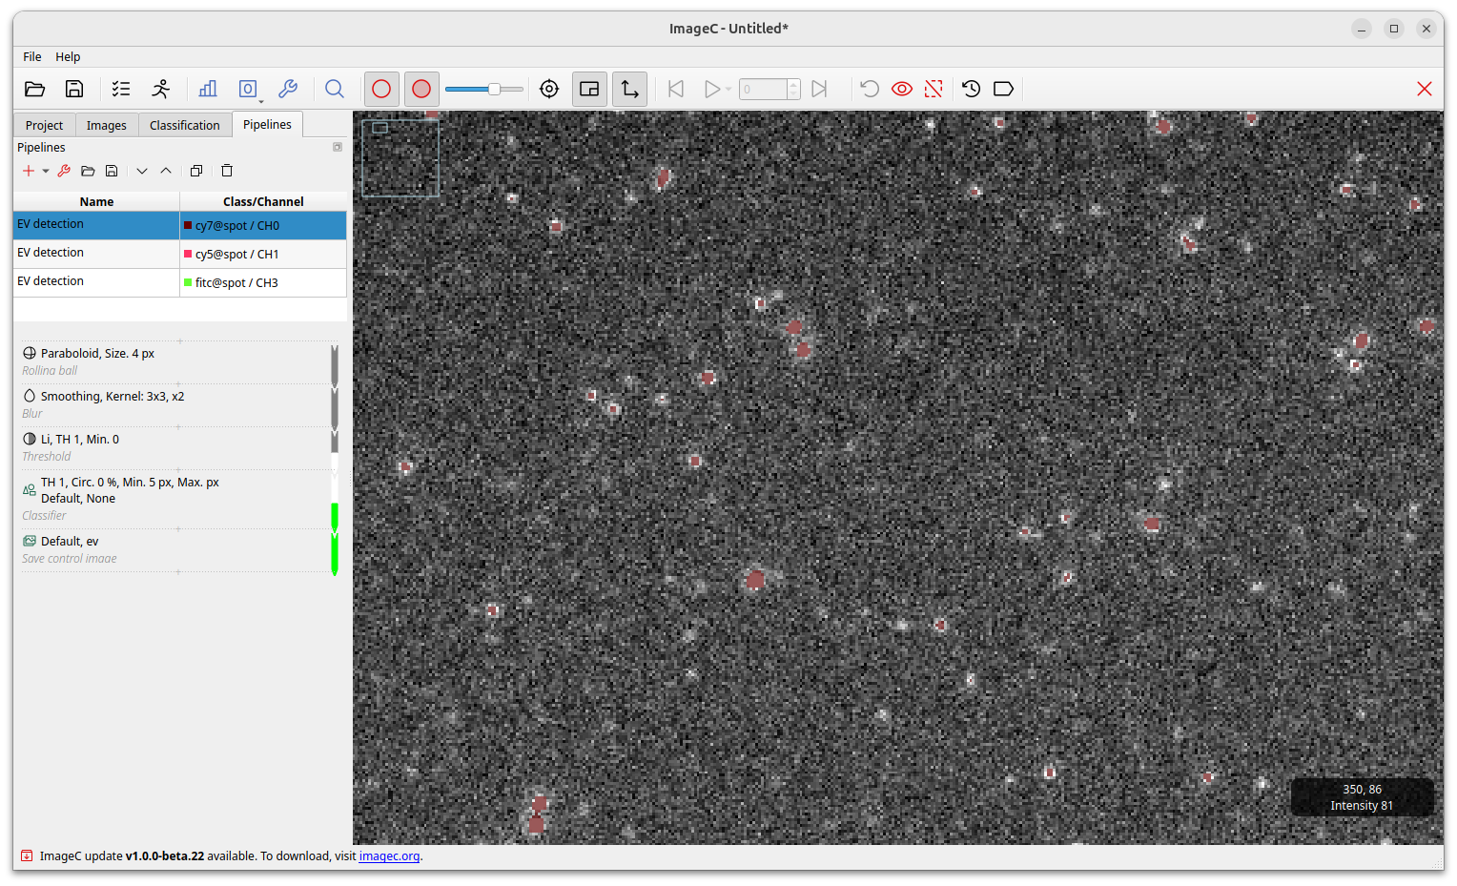Click the magnifying glass search icon
Viewport: 1457px width, 886px height.
[335, 89]
